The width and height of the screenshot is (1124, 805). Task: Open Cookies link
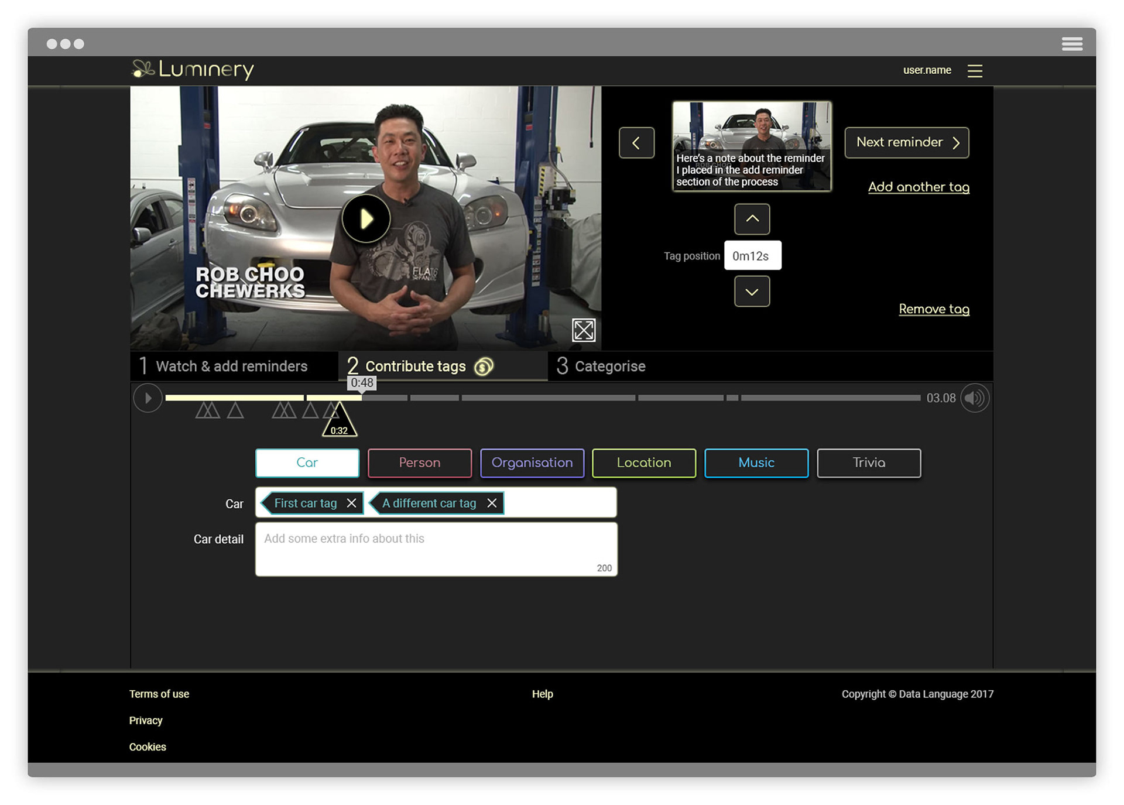pyautogui.click(x=148, y=746)
